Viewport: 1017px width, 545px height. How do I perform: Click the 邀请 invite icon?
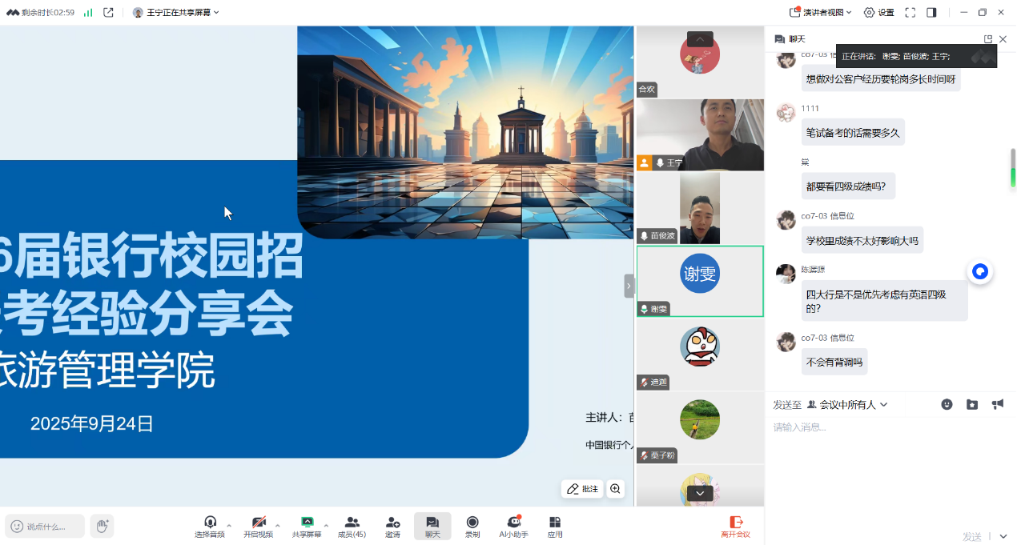392,526
